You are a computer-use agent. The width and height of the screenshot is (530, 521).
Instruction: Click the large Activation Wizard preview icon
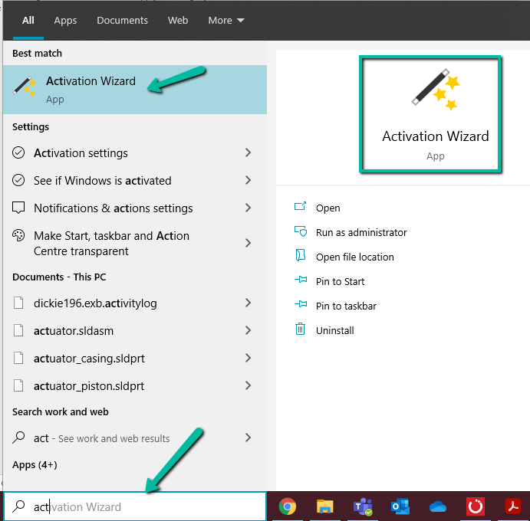point(436,90)
